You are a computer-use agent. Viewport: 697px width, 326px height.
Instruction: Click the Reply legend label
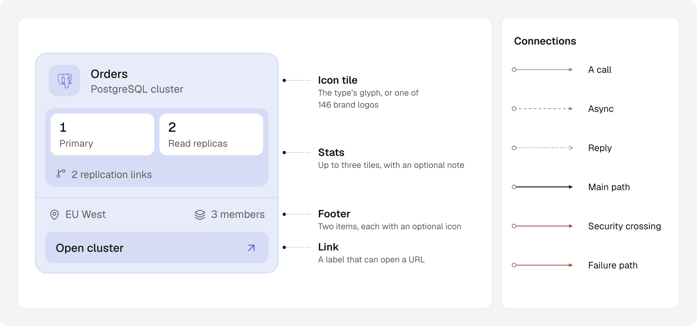600,148
